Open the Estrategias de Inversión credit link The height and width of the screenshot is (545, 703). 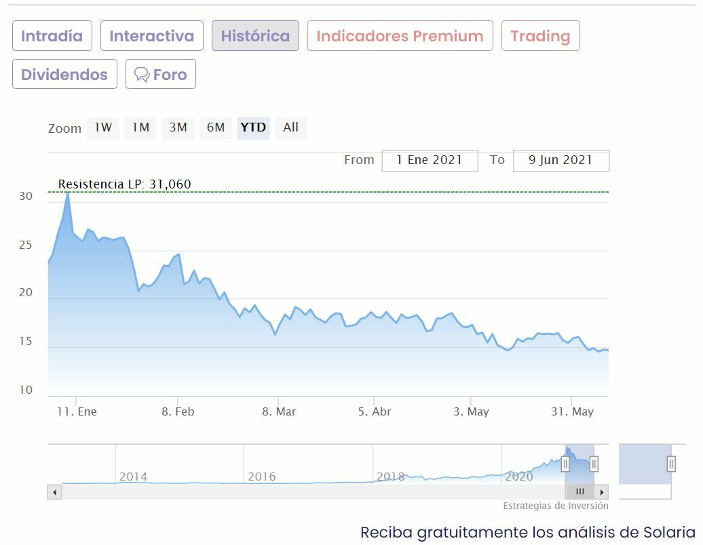click(x=555, y=506)
